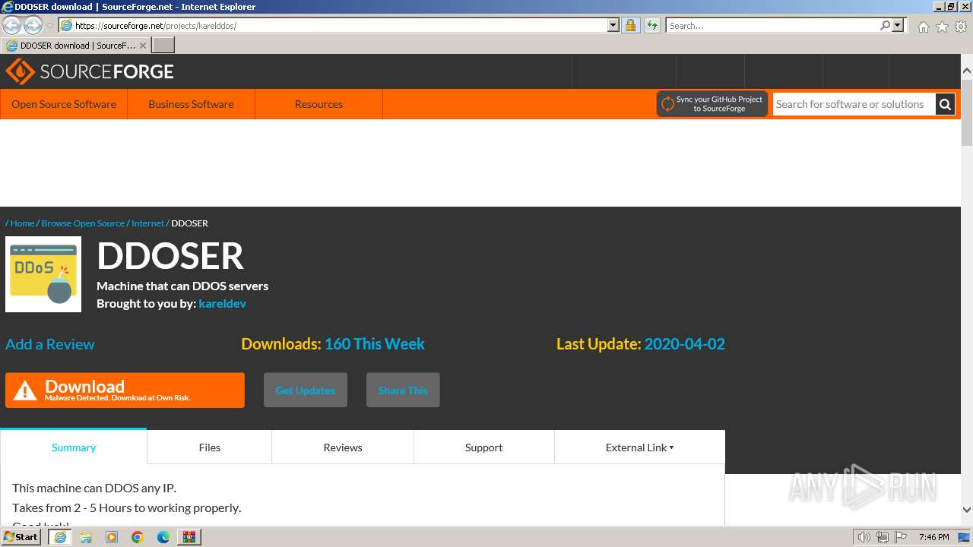Open the WinRAR taskbar icon
The image size is (973, 547).
pyautogui.click(x=189, y=537)
